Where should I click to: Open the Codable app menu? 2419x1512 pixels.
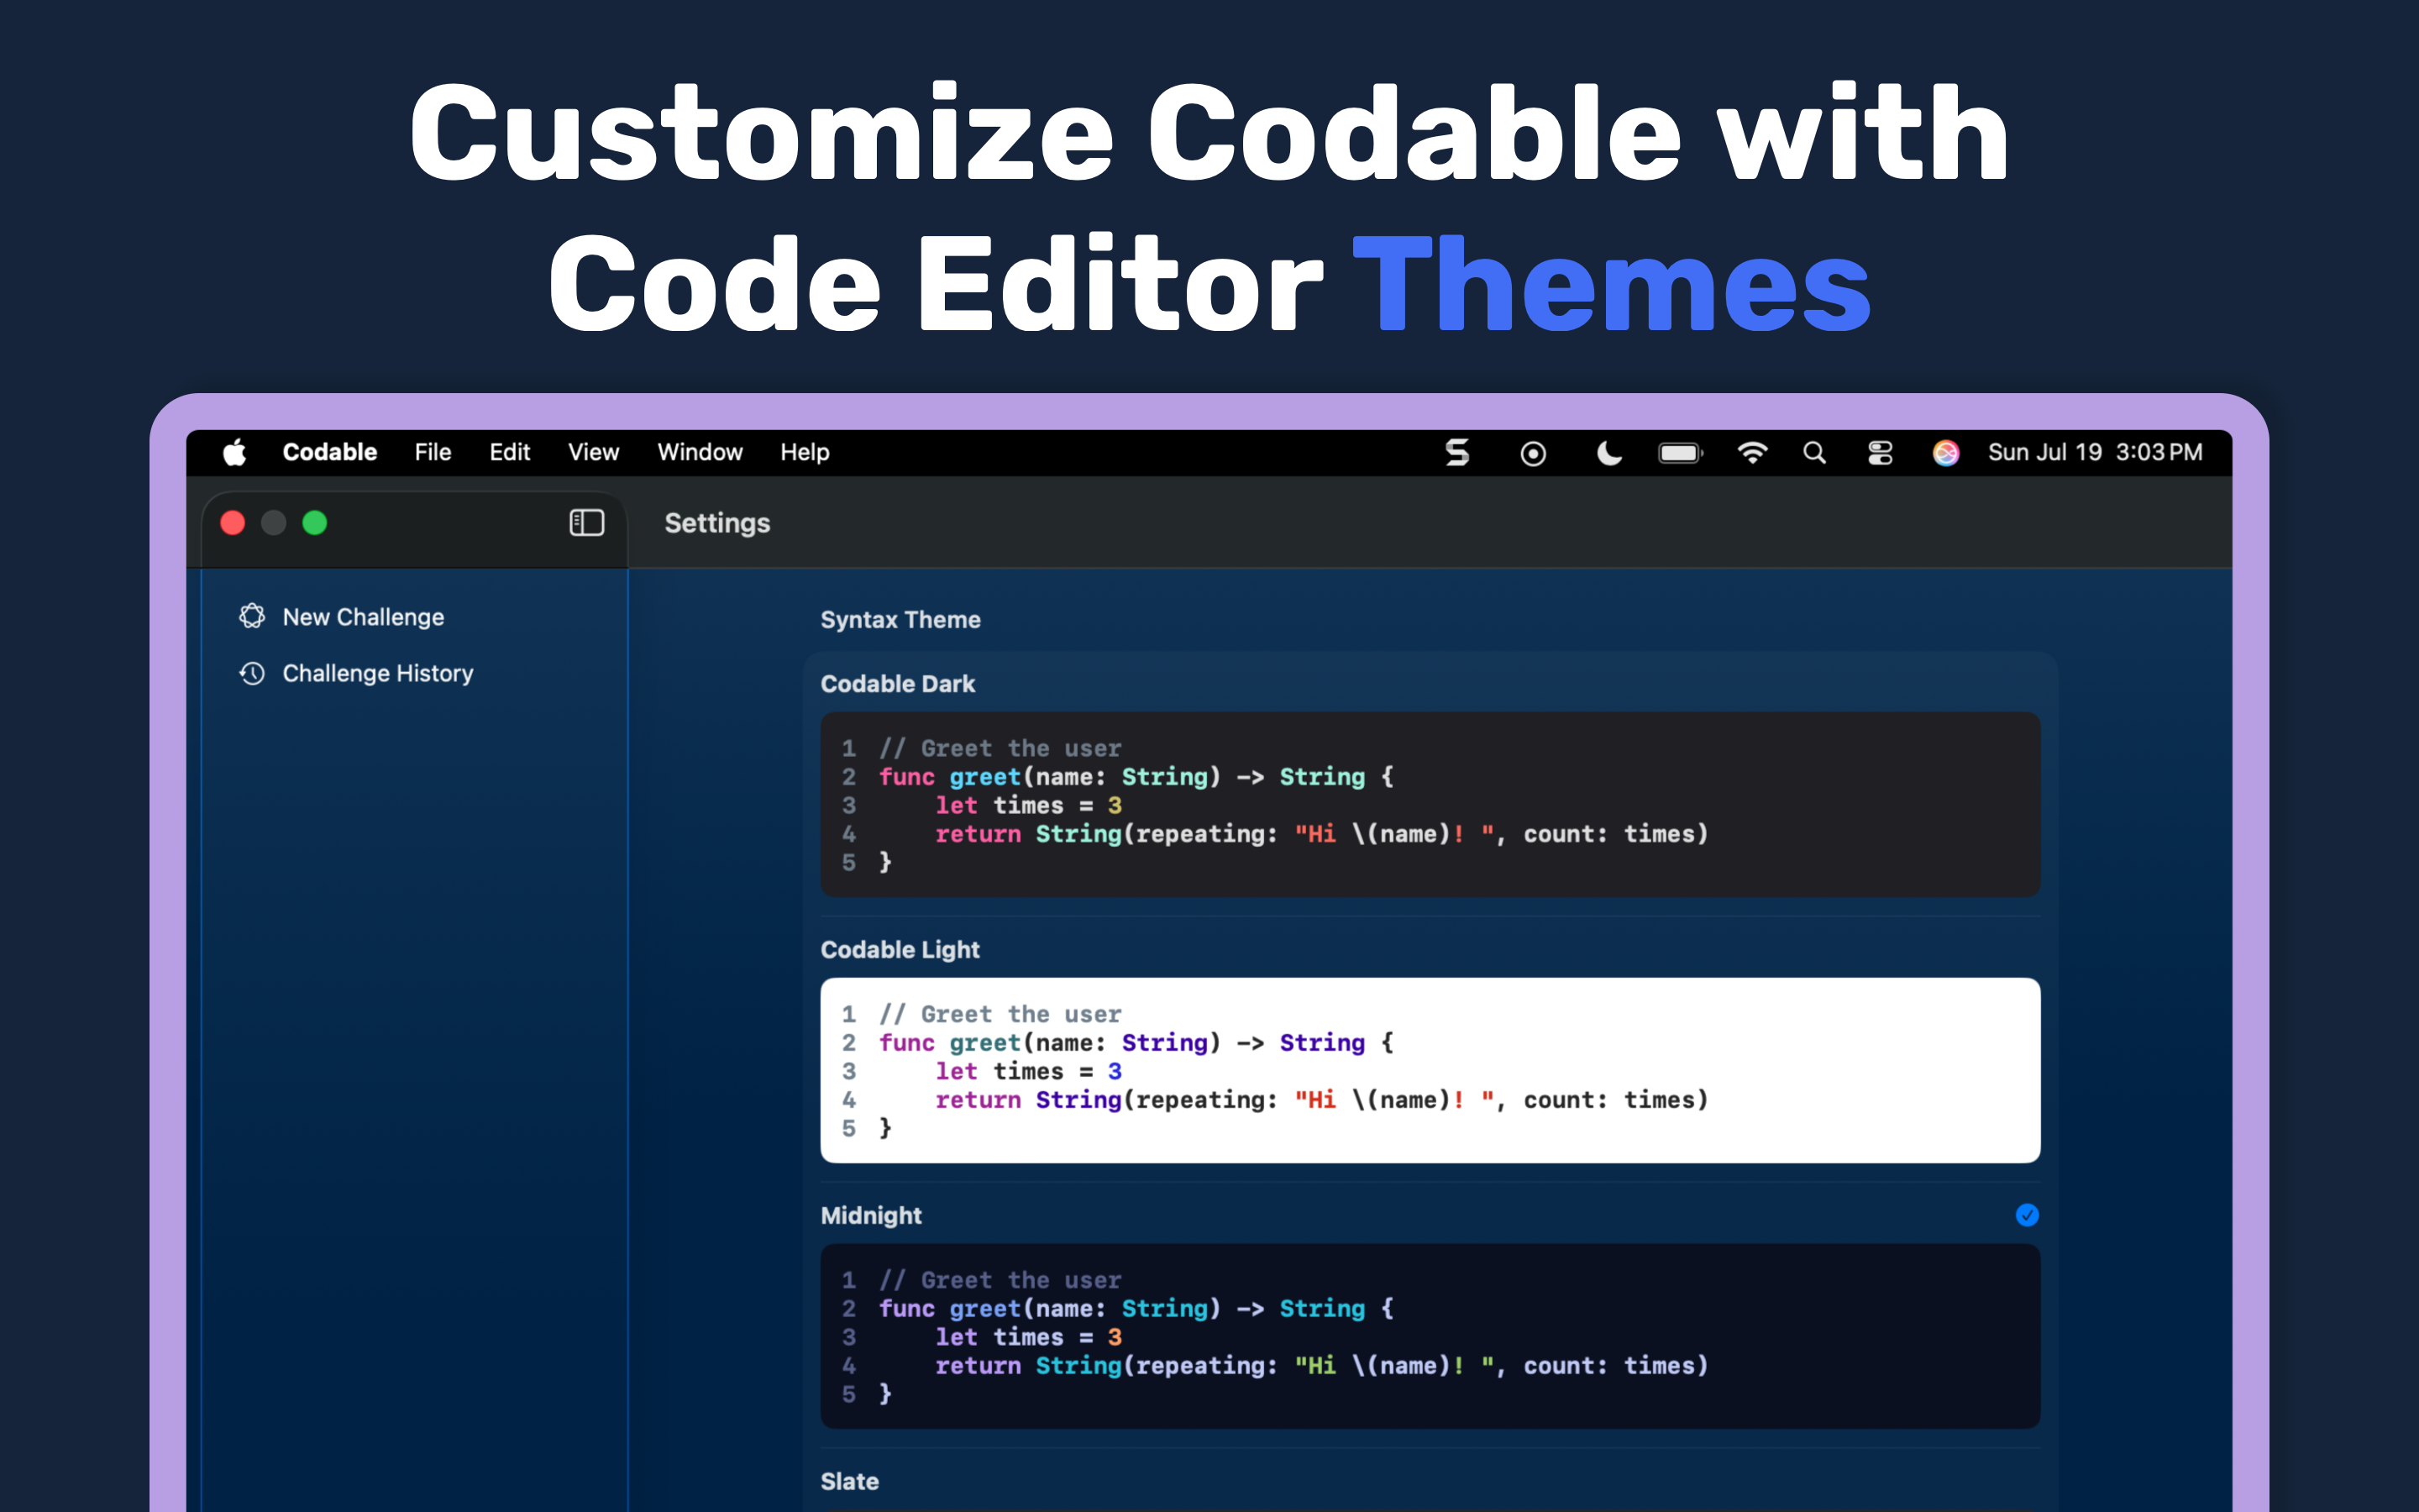tap(330, 452)
